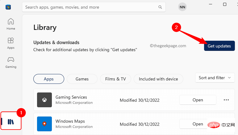Click Windows Maps Modified 30/12/2022 text
Screen dimensions: 238x135
[x=140, y=124]
